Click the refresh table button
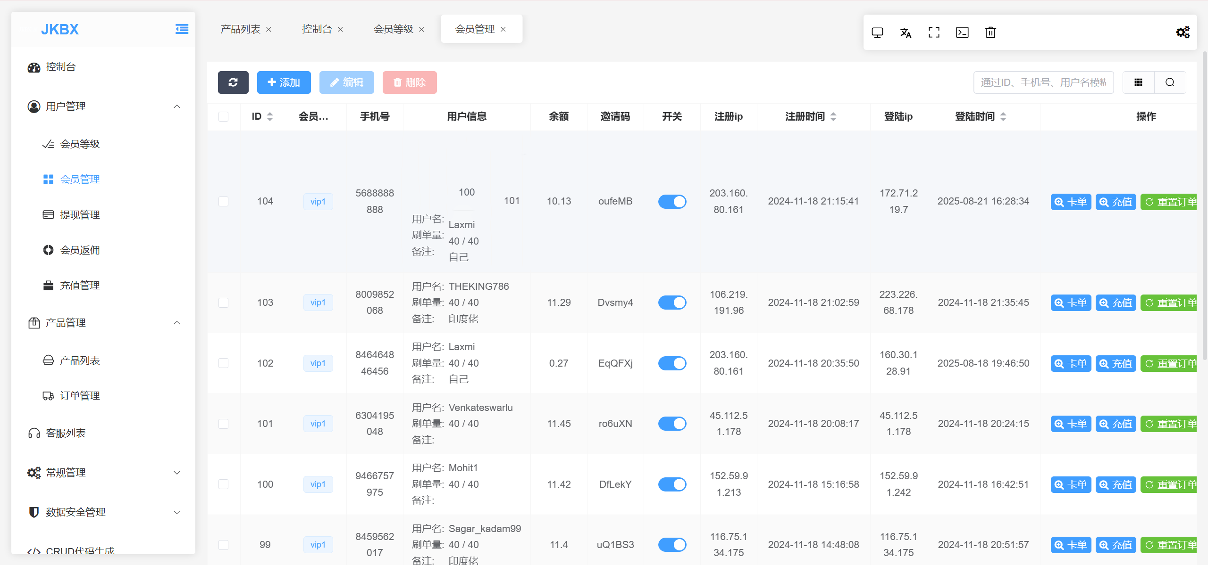The height and width of the screenshot is (565, 1208). (233, 82)
